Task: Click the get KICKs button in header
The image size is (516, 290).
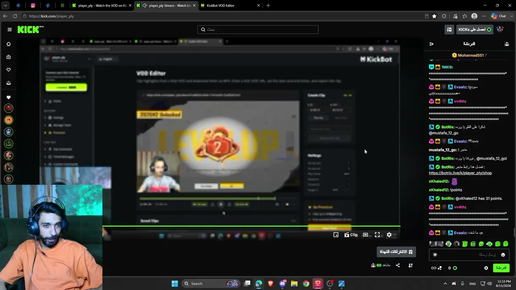Action: click(x=475, y=29)
